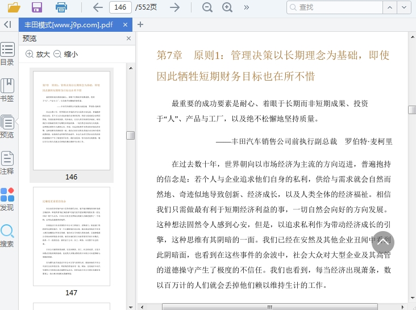
Task: Click the zoom in magnifier in toolbar
Action: coord(227,7)
